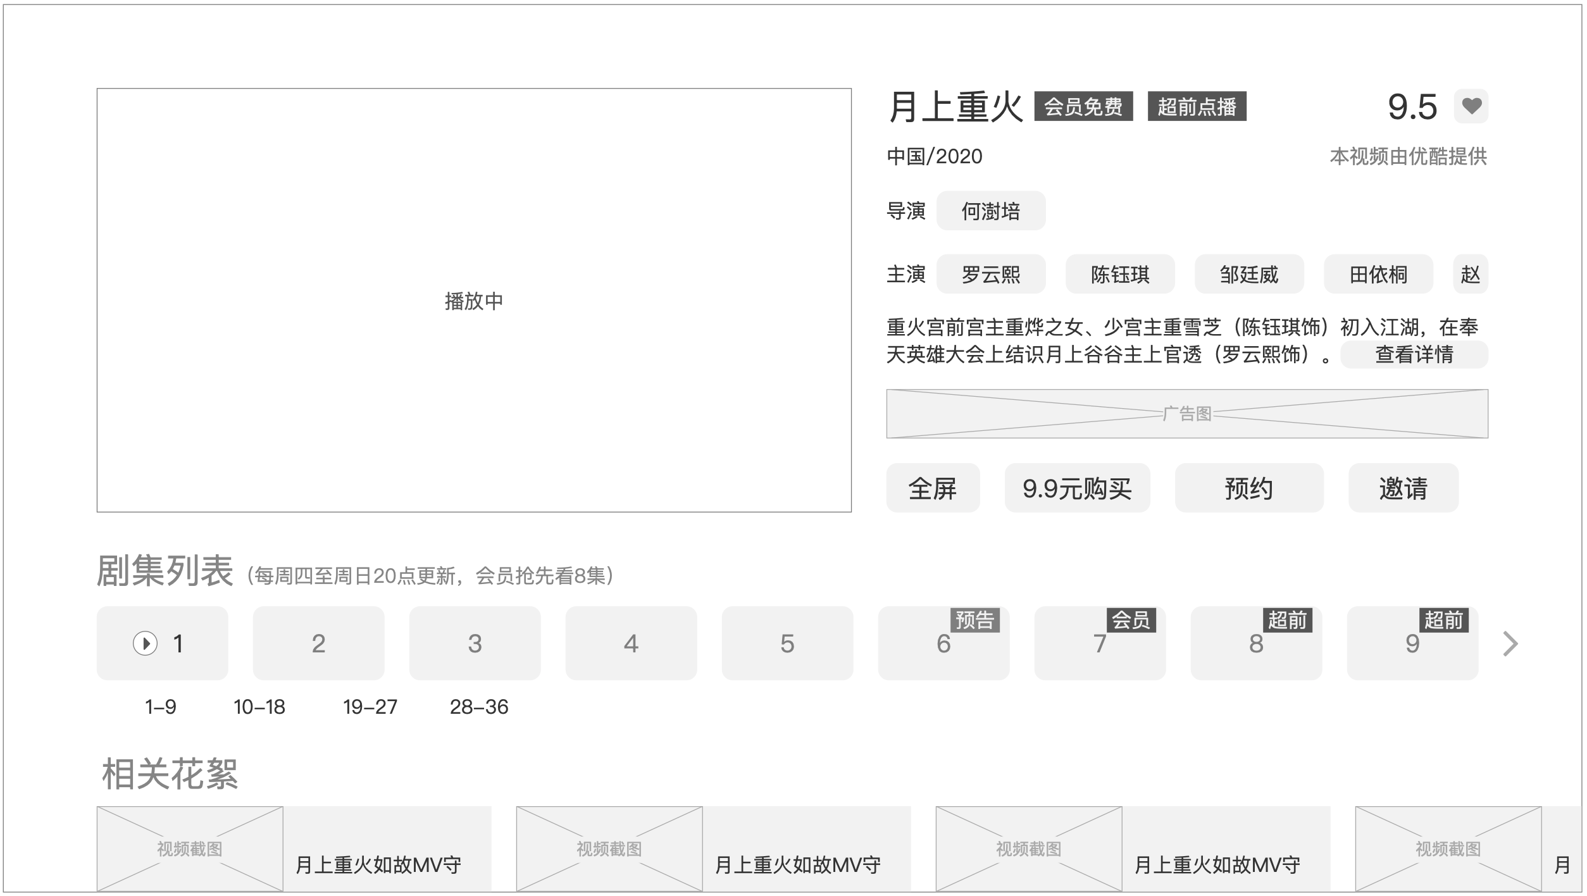Click the 超前点播 badge

(1197, 106)
